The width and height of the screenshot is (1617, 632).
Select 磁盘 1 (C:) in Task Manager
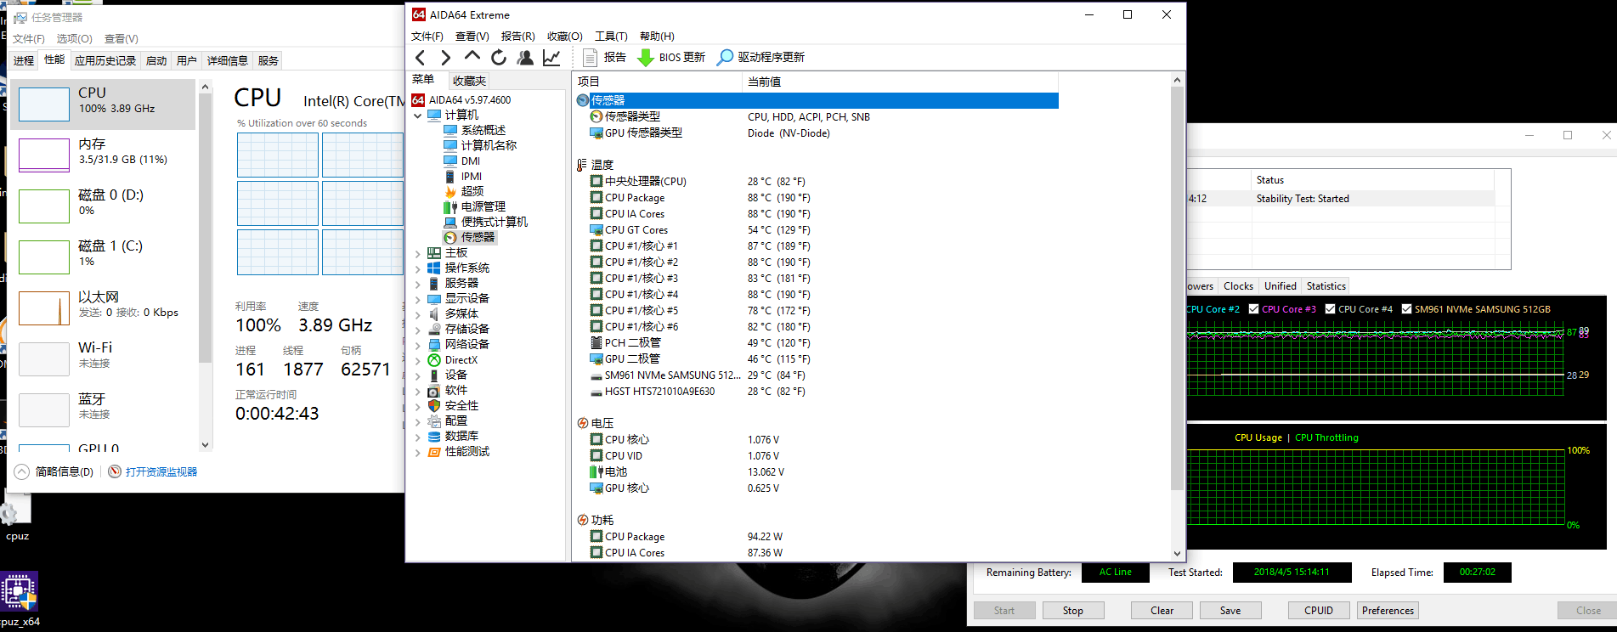[x=104, y=257]
